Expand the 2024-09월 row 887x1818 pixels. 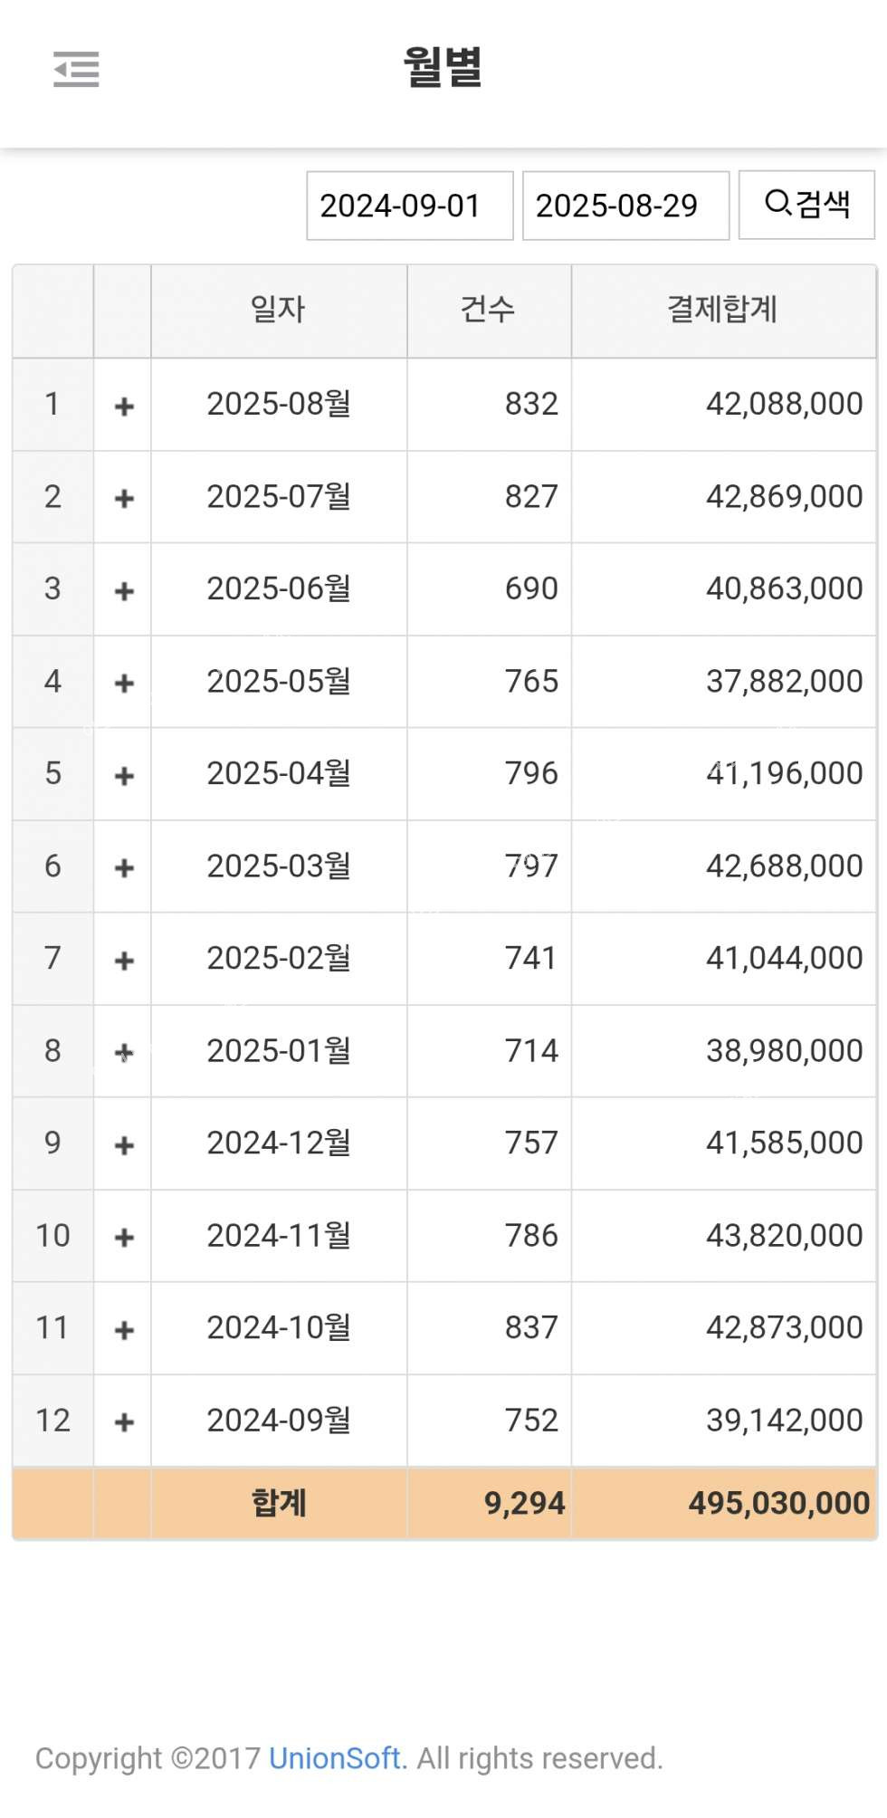pos(124,1421)
